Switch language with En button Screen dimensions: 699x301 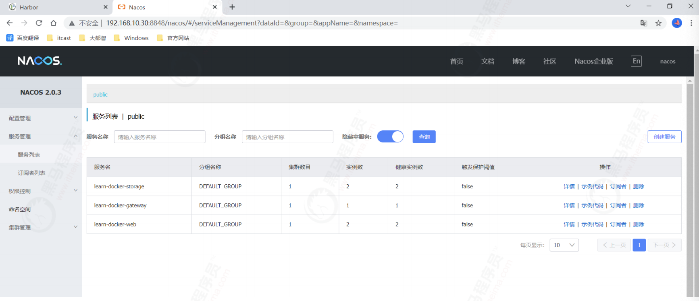(x=636, y=61)
